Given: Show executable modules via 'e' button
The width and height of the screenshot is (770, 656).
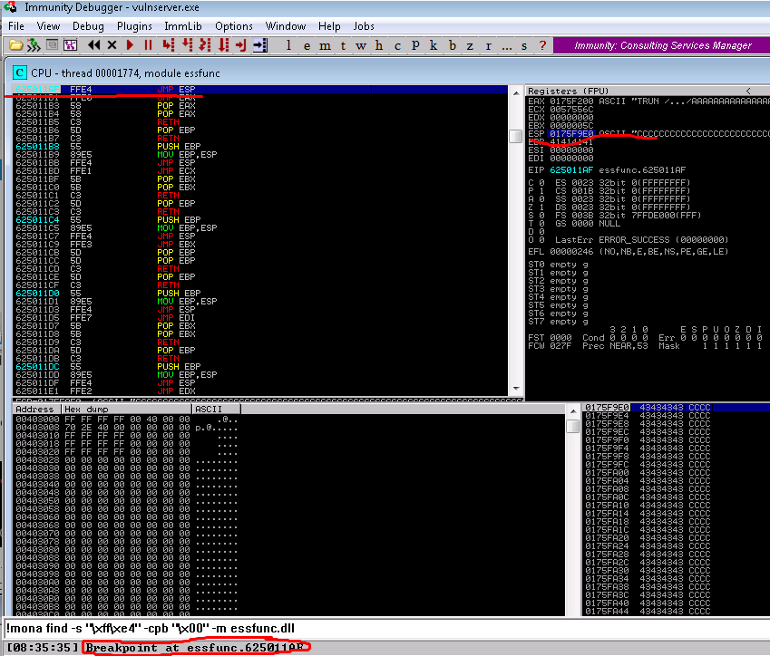Looking at the screenshot, I should point(307,45).
